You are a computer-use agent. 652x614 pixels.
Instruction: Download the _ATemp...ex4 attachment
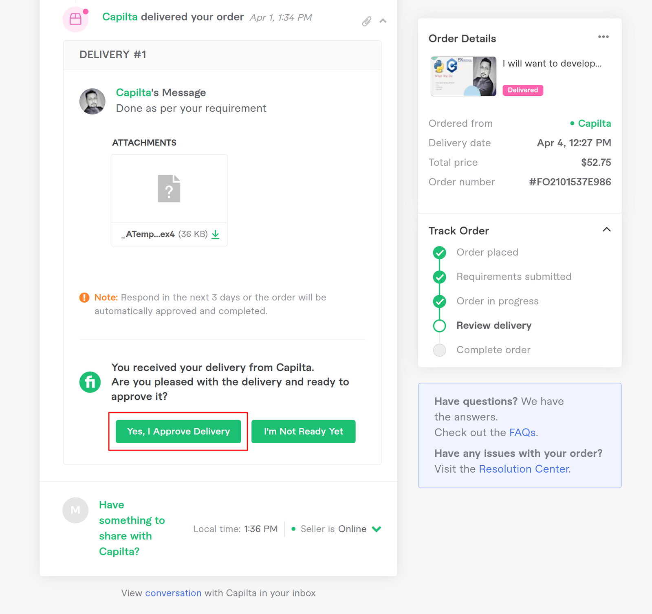coord(216,234)
